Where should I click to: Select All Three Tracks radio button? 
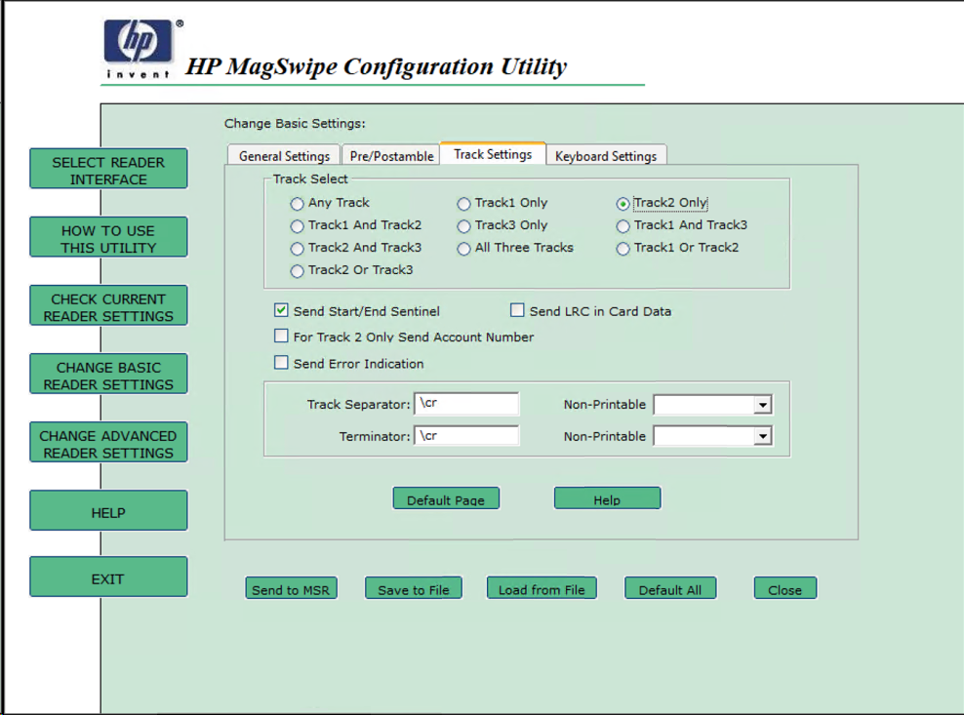pos(464,249)
